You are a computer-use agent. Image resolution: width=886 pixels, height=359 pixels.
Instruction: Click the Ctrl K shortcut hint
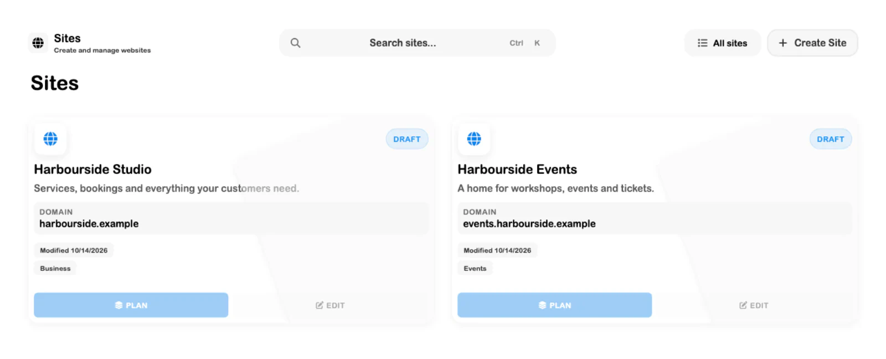(525, 43)
